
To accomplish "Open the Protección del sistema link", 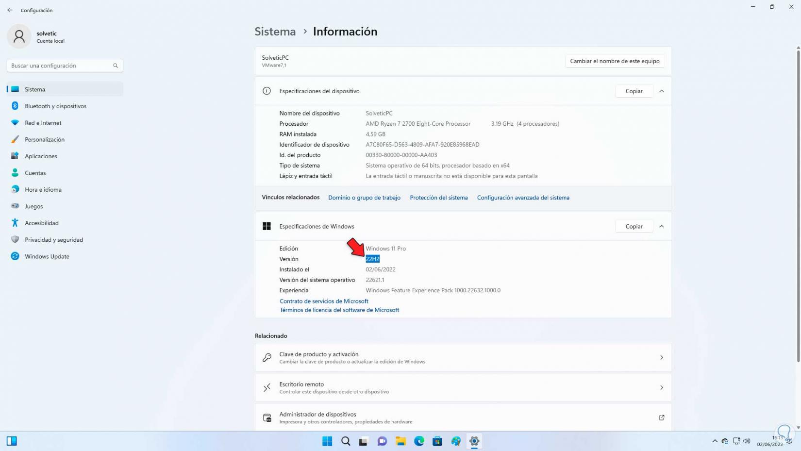I will [439, 198].
